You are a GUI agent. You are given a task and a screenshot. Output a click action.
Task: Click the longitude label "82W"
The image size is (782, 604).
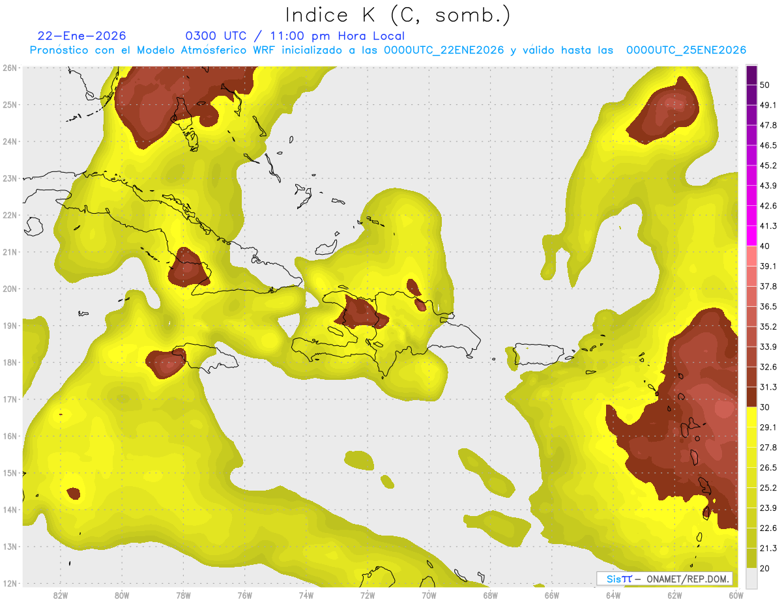pos(61,596)
